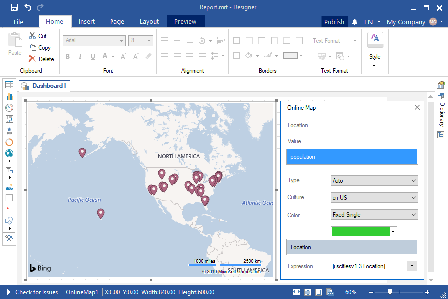Toggle align right text
448x299 pixels.
(190, 55)
